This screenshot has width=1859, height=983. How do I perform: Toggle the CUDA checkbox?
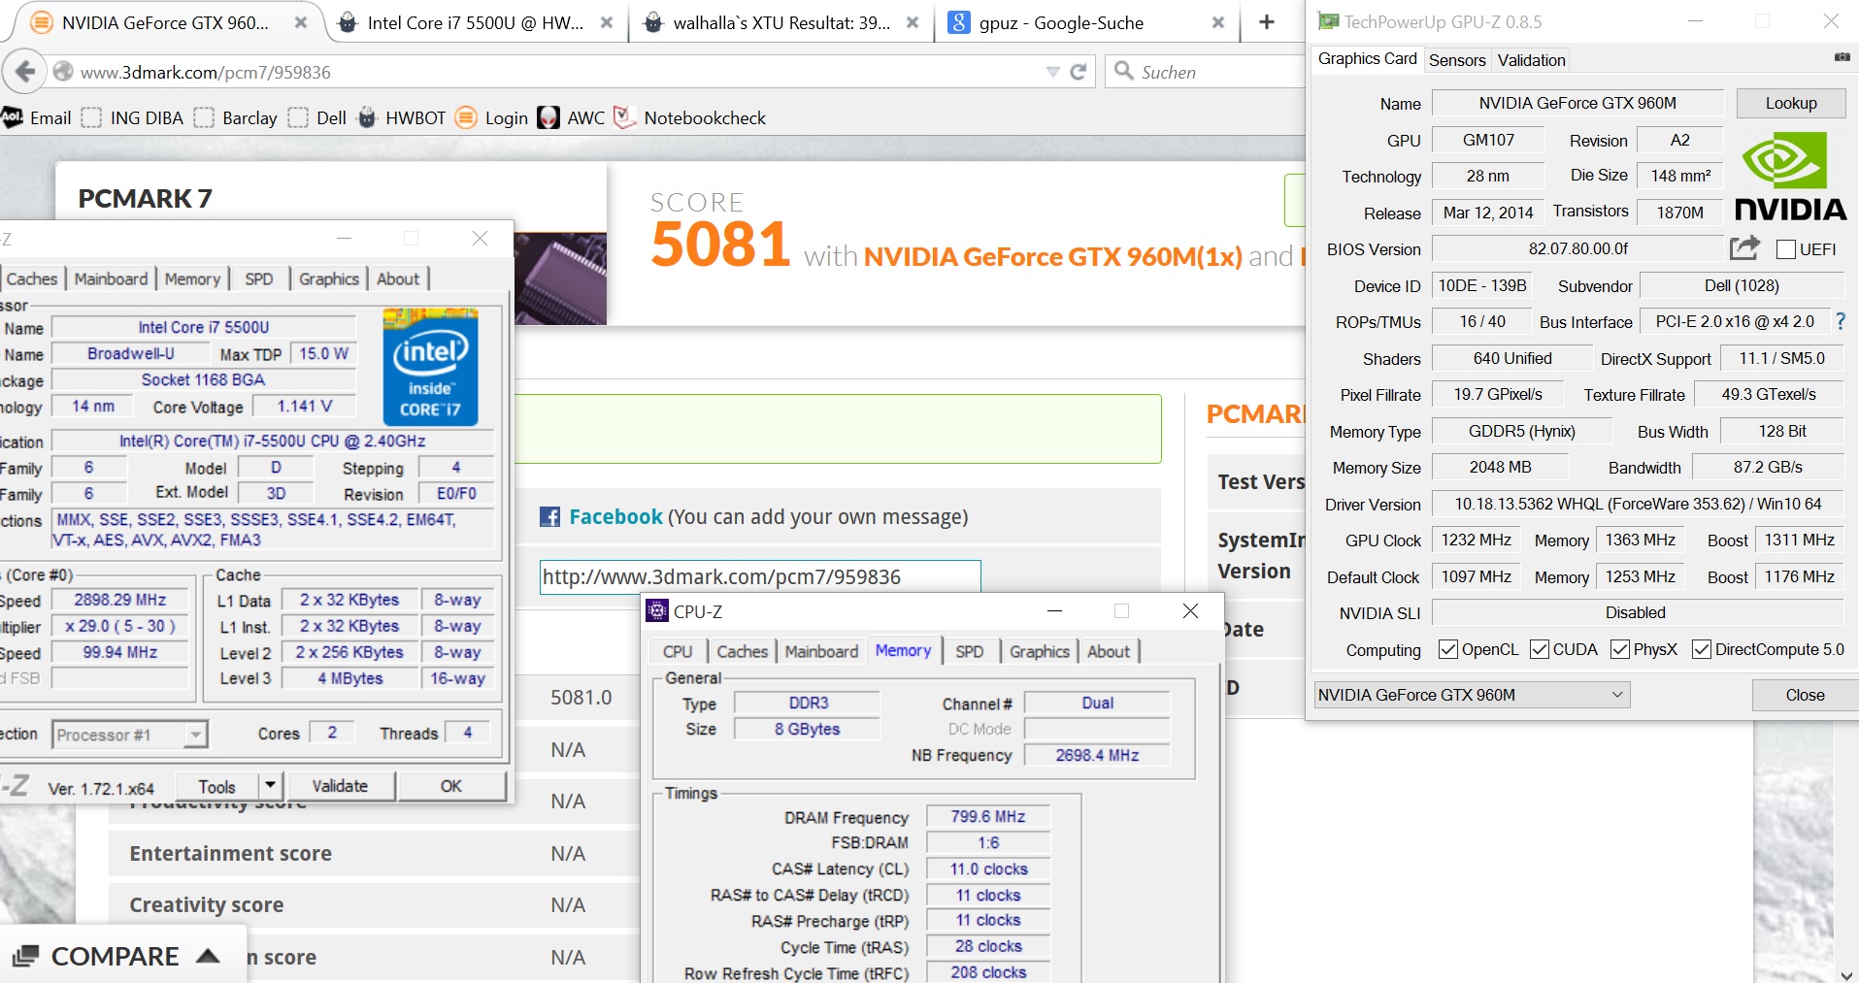point(1539,649)
